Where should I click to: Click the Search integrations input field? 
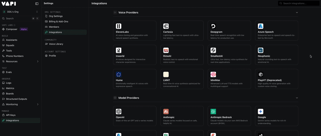coord(300,3)
